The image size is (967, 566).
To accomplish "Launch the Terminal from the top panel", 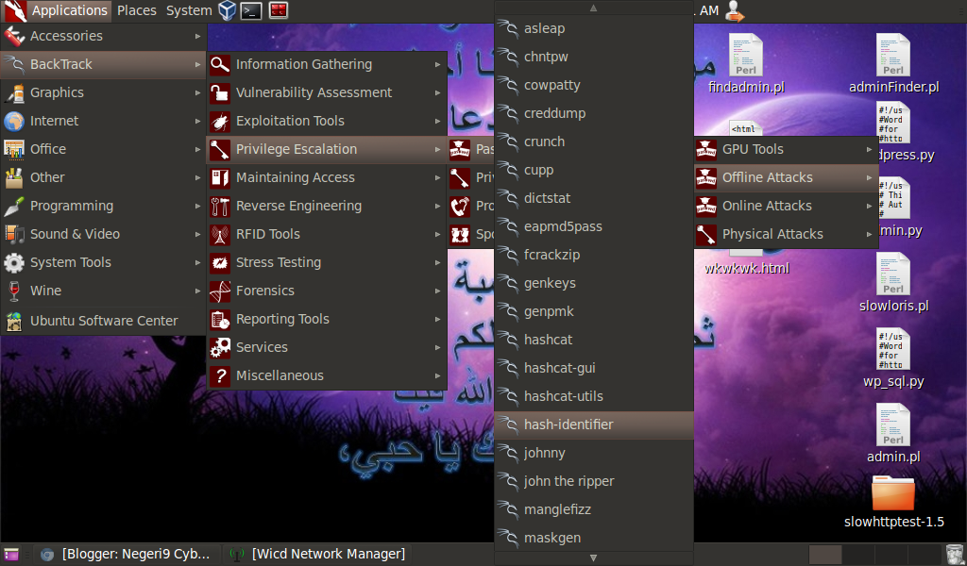I will [249, 10].
